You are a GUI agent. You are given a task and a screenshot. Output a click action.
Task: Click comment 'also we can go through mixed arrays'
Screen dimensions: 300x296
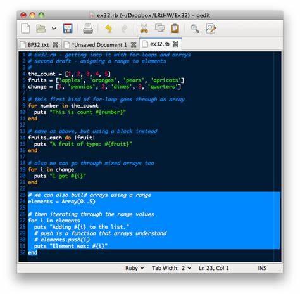pos(91,164)
